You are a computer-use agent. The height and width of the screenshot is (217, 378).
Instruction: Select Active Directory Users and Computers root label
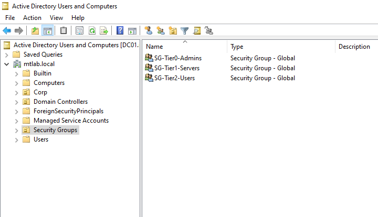click(76, 45)
